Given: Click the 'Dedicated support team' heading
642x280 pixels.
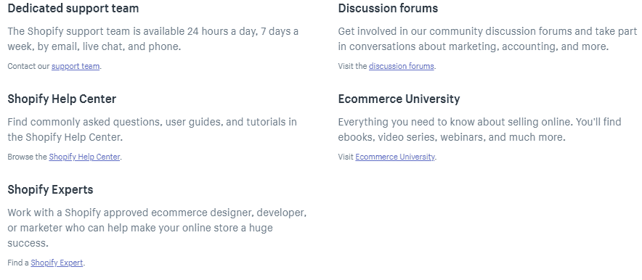Looking at the screenshot, I should pyautogui.click(x=73, y=8).
